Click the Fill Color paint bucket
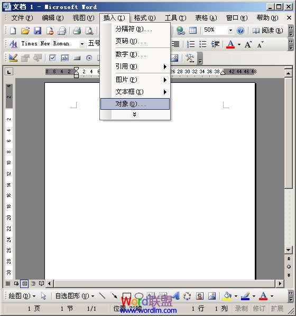This screenshot has height=316, width=296. coord(228,296)
